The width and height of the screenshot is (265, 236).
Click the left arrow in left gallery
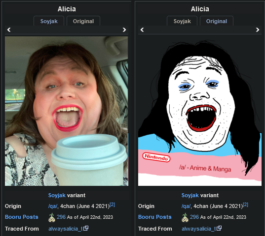(x=9, y=30)
